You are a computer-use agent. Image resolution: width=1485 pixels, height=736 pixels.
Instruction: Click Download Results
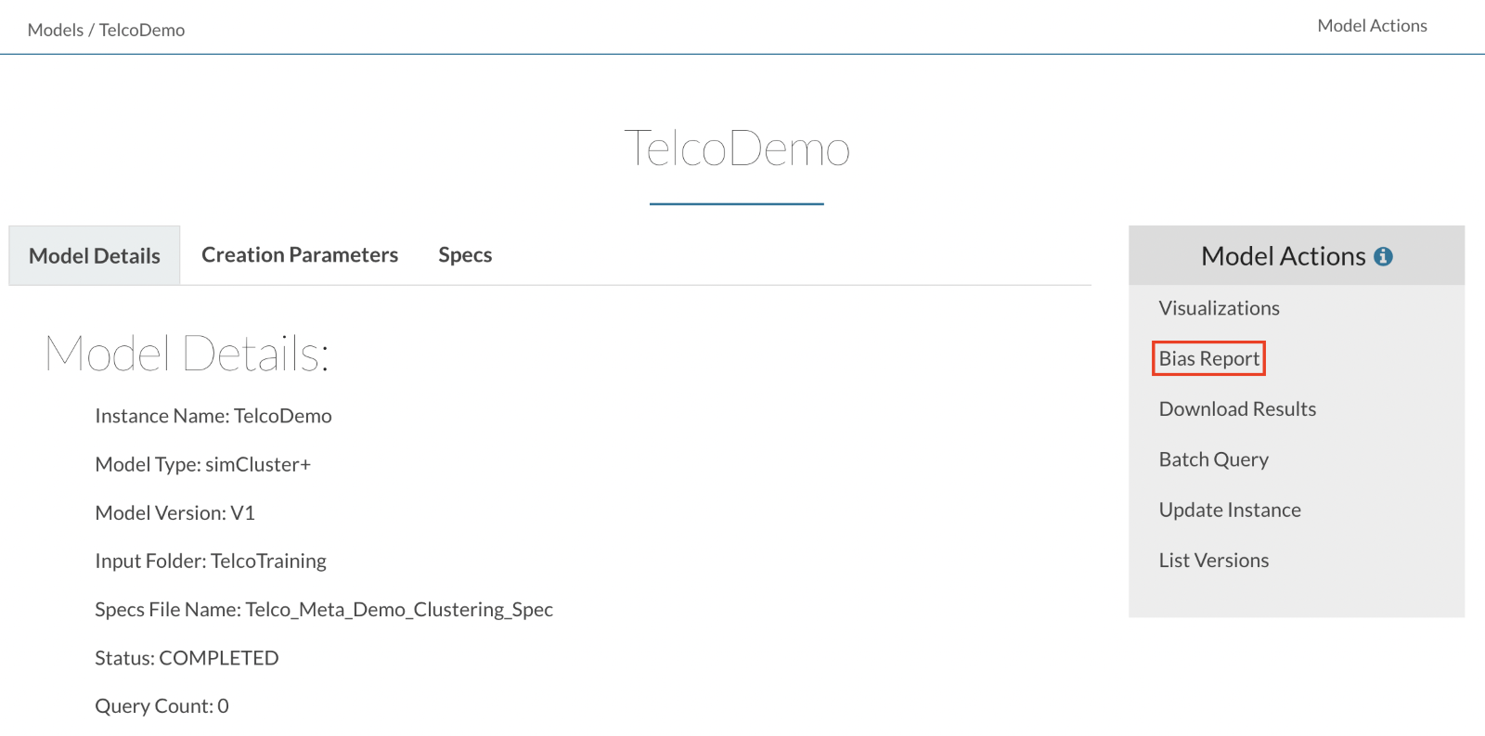pos(1236,409)
